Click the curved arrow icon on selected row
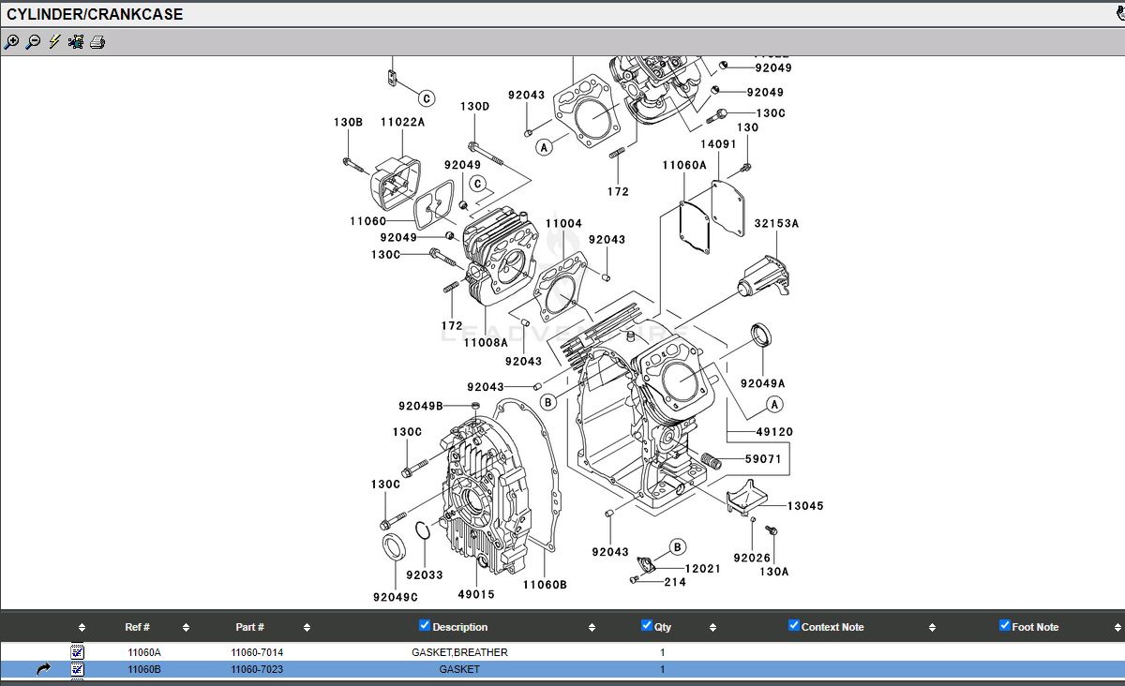 44,669
